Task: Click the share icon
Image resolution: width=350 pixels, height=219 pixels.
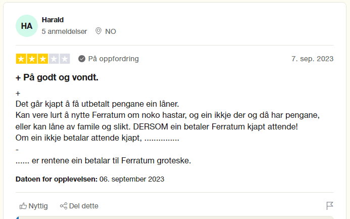Action: (64, 206)
